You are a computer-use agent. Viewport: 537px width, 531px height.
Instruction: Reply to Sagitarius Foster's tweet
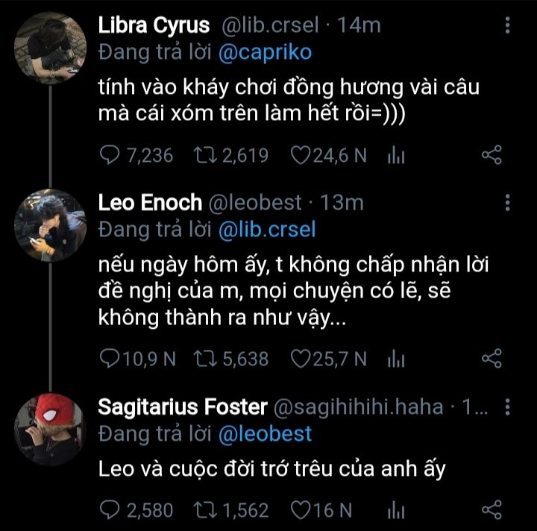tap(110, 510)
